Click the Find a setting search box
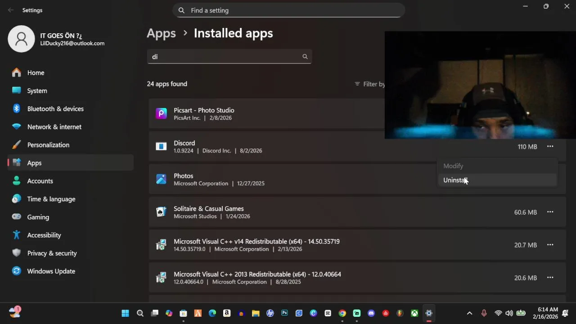Image resolution: width=576 pixels, height=324 pixels. 288,10
